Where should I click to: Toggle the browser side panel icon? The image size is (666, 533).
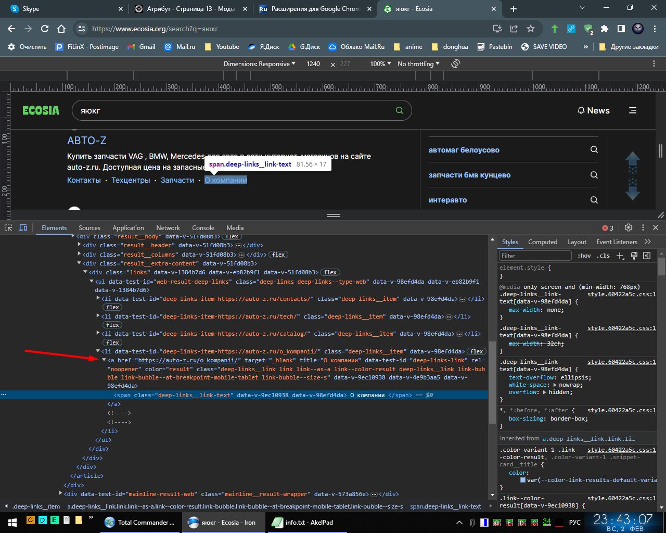point(621,29)
